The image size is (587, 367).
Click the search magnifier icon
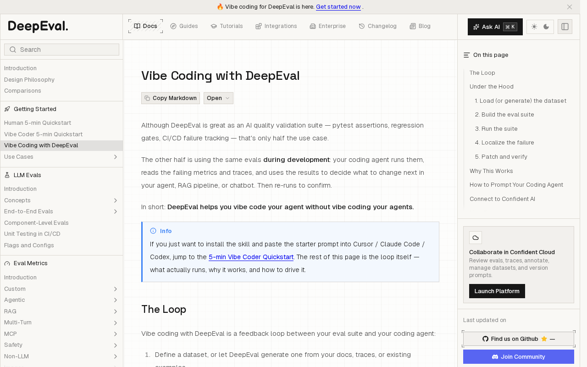[13, 50]
